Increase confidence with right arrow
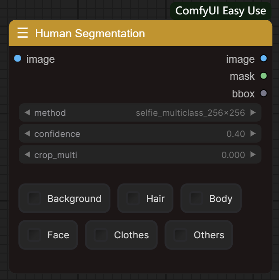279x280 pixels. [253, 134]
